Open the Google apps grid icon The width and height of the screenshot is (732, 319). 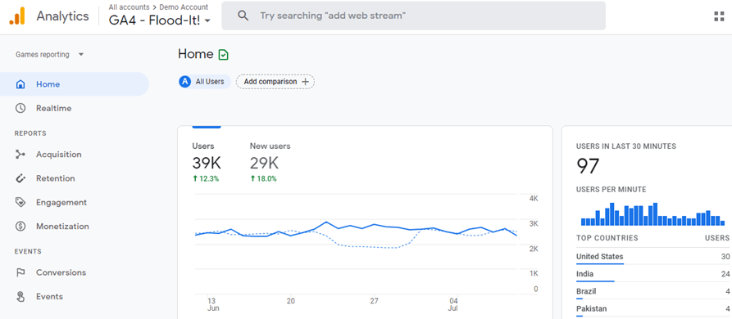click(719, 16)
